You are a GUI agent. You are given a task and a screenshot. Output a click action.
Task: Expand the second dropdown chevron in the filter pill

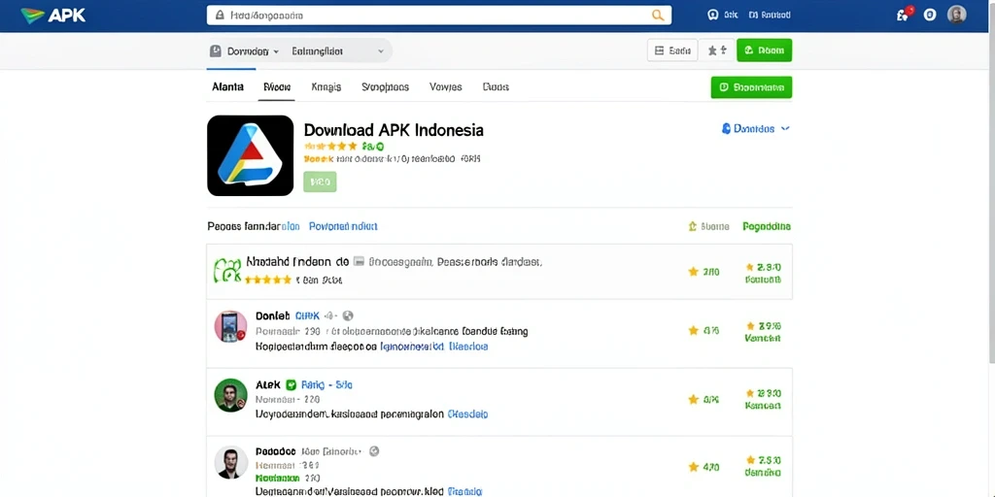(x=381, y=51)
